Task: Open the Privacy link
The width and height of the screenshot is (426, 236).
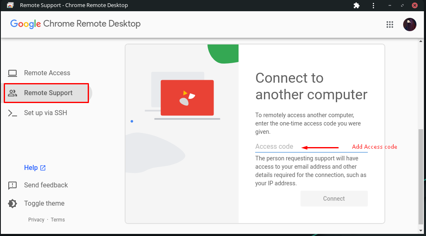Action: (36, 220)
